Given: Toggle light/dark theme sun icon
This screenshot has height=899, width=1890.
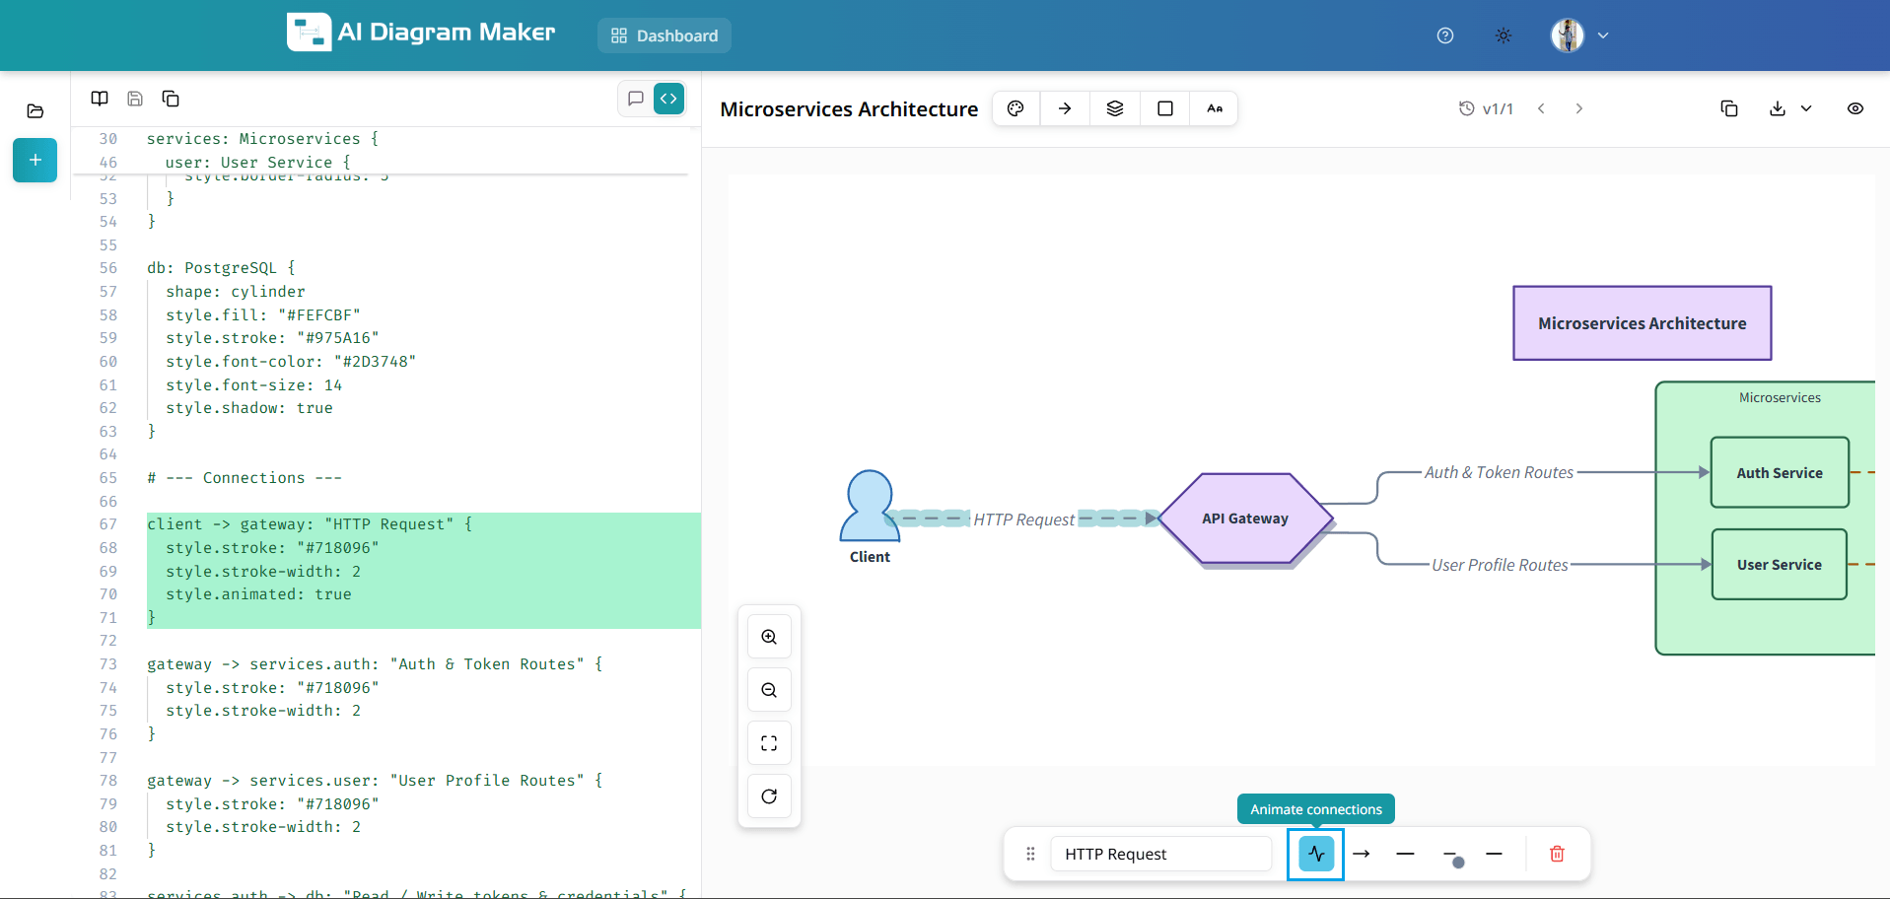Looking at the screenshot, I should click(1504, 35).
